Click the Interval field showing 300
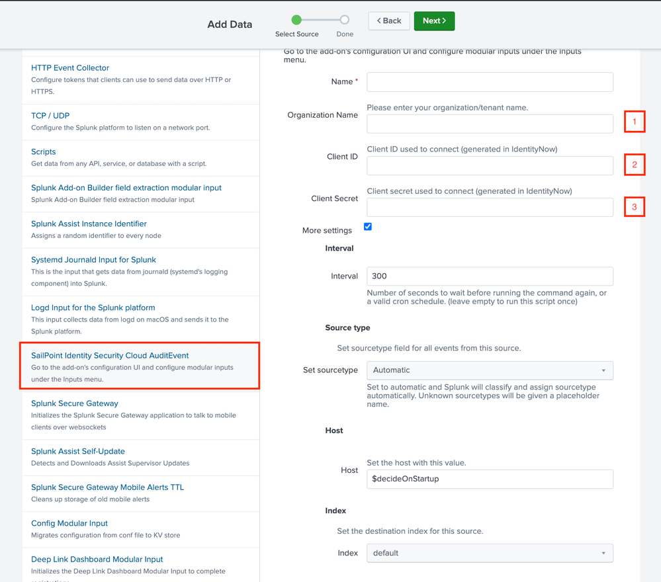 point(490,276)
